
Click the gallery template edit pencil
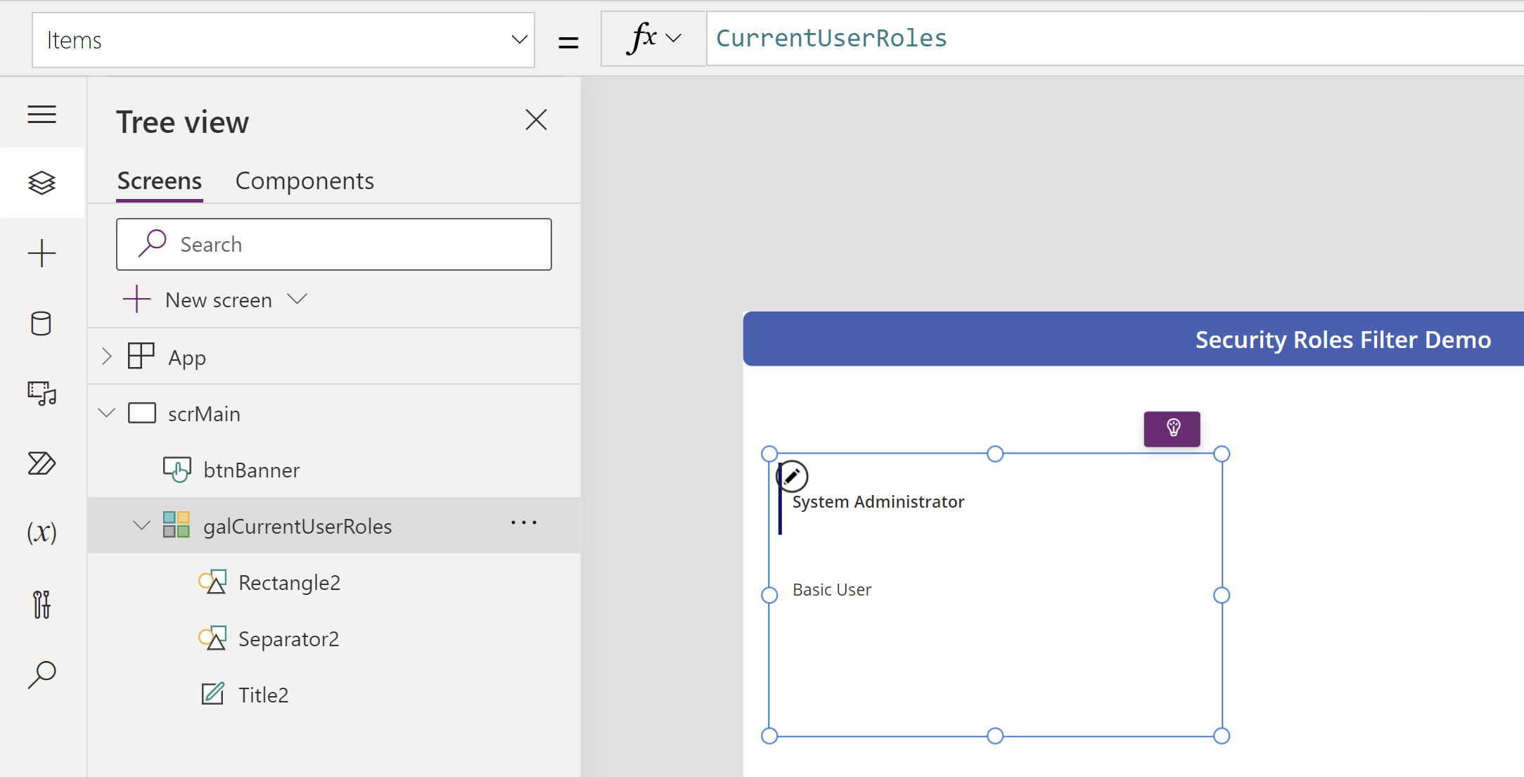click(792, 477)
